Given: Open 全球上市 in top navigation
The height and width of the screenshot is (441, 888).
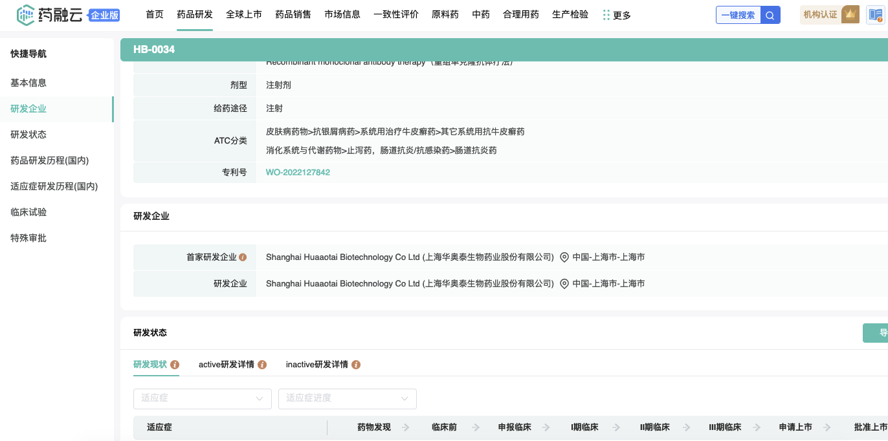Looking at the screenshot, I should (244, 14).
